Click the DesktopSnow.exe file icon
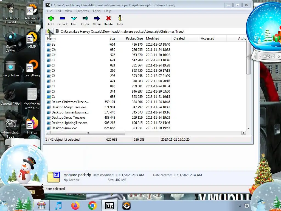This screenshot has width=281, height=211. coord(49,128)
